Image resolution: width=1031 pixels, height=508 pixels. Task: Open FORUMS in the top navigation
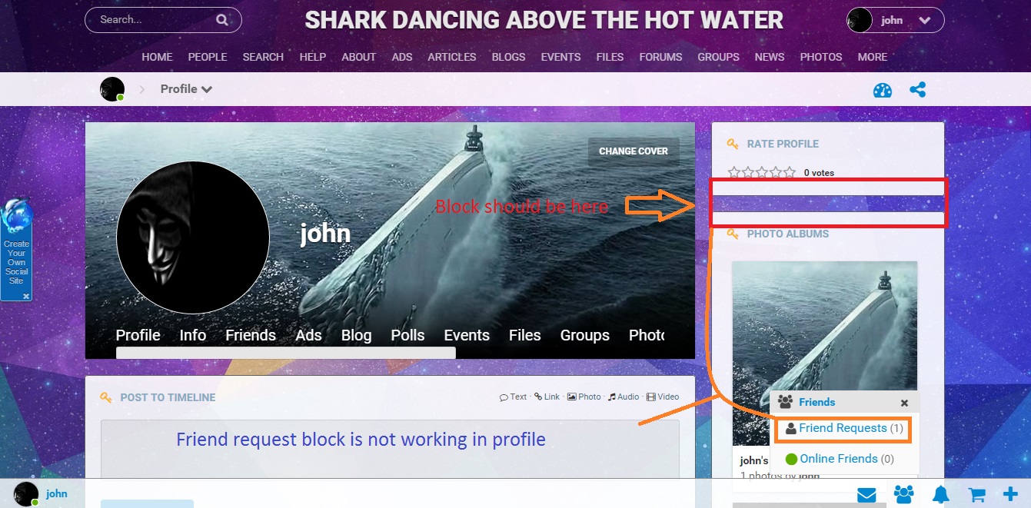(660, 57)
